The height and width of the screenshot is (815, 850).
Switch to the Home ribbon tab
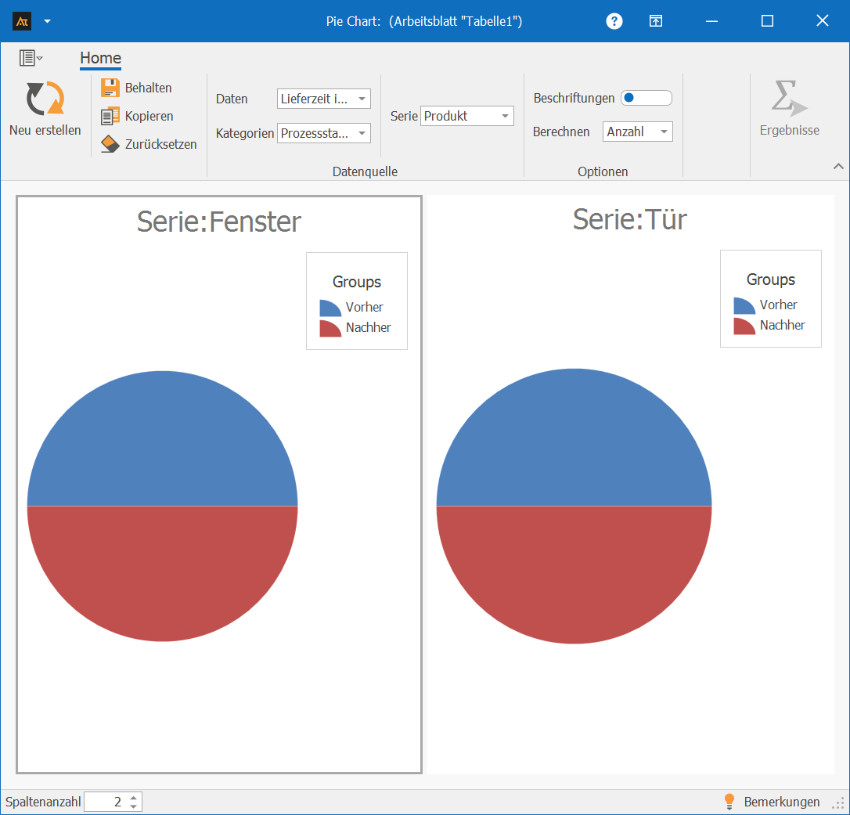pyautogui.click(x=100, y=58)
